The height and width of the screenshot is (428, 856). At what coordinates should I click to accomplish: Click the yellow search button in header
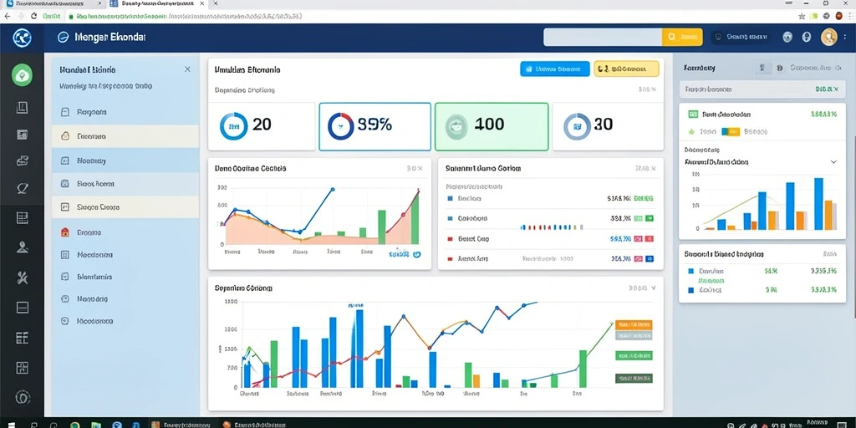(682, 37)
